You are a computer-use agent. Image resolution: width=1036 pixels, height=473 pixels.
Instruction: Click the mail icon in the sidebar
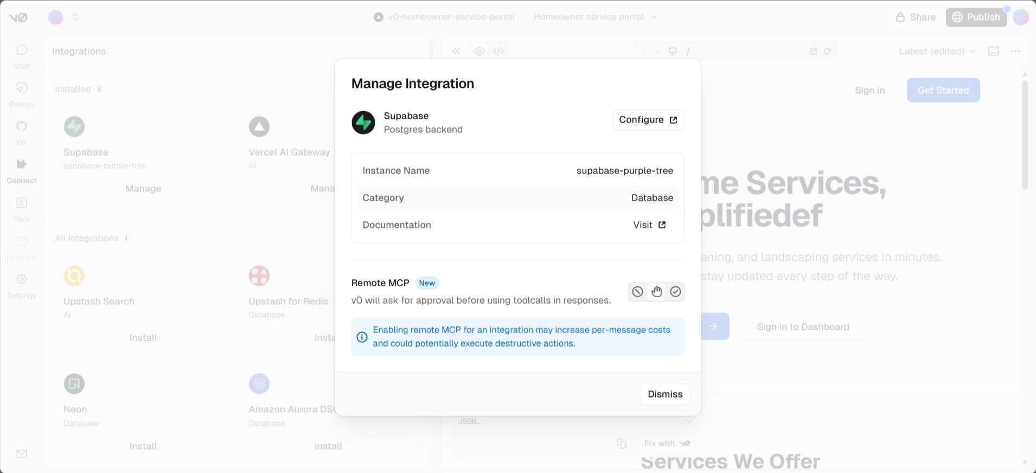[22, 453]
